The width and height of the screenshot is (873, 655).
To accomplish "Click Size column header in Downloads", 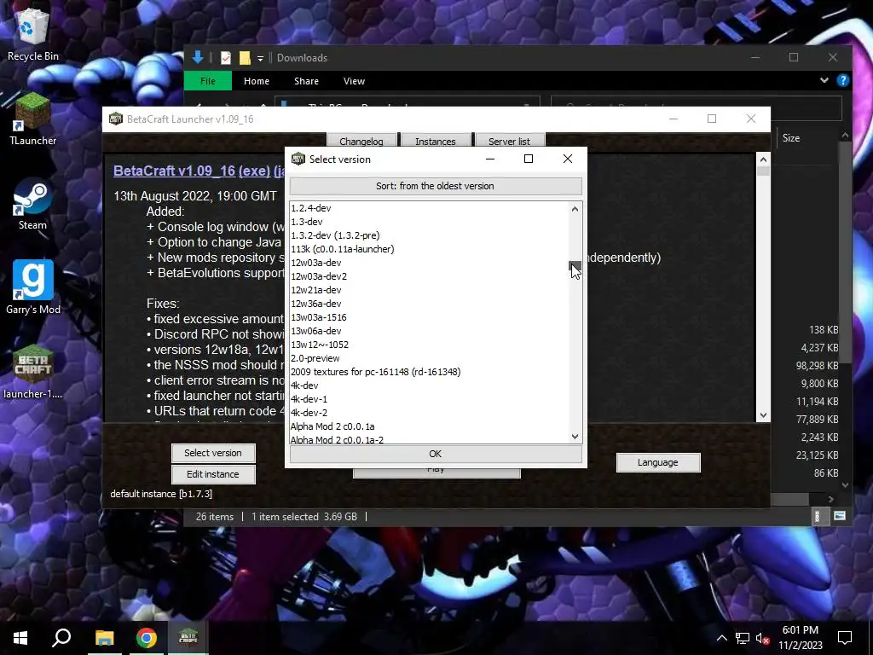I will tap(791, 138).
